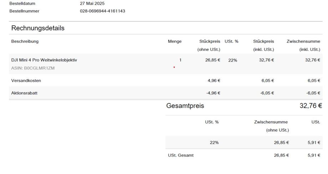Select the Versandkosten net price 4,96 €

213,80
